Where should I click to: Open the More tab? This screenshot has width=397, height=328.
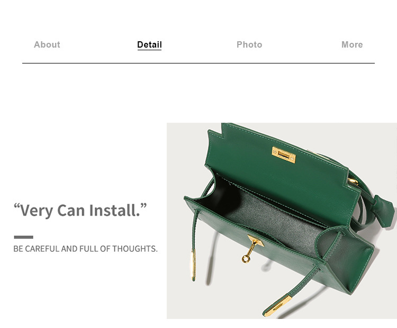[352, 44]
